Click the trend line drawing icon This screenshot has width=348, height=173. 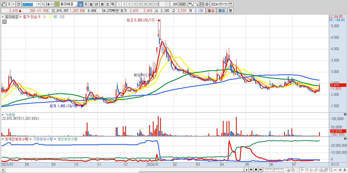pyautogui.click(x=316, y=170)
